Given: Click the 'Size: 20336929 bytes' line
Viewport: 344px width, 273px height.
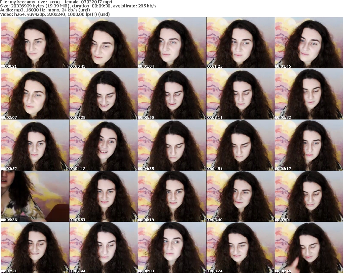Looking at the screenshot, I should 78,6.
